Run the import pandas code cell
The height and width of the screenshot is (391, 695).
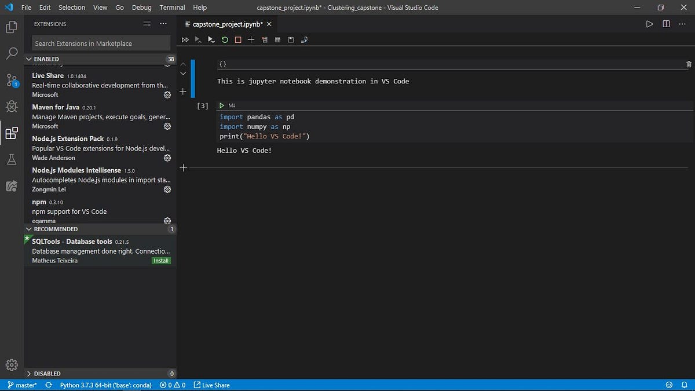[x=222, y=105]
